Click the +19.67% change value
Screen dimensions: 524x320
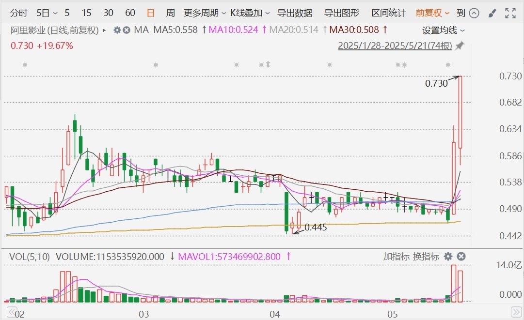[55, 46]
